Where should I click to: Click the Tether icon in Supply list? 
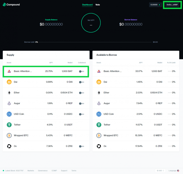pos(9,125)
